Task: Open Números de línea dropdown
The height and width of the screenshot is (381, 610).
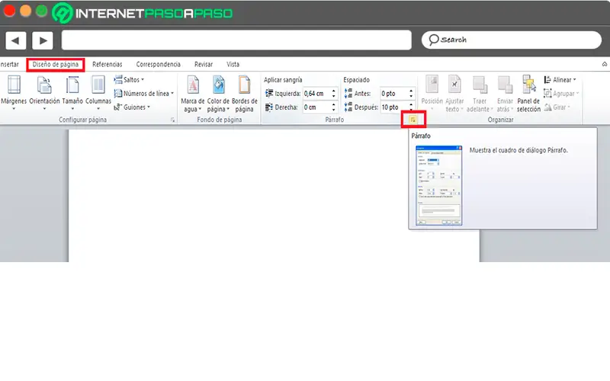Action: [143, 93]
